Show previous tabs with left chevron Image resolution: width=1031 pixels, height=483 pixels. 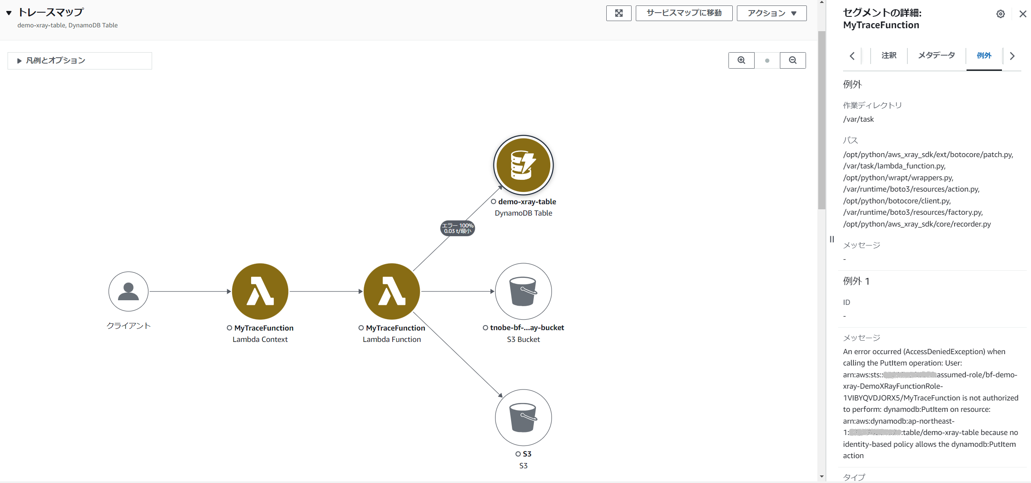click(x=852, y=56)
